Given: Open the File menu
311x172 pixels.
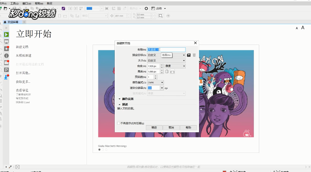Looking at the screenshot, I should [x=3, y=3].
